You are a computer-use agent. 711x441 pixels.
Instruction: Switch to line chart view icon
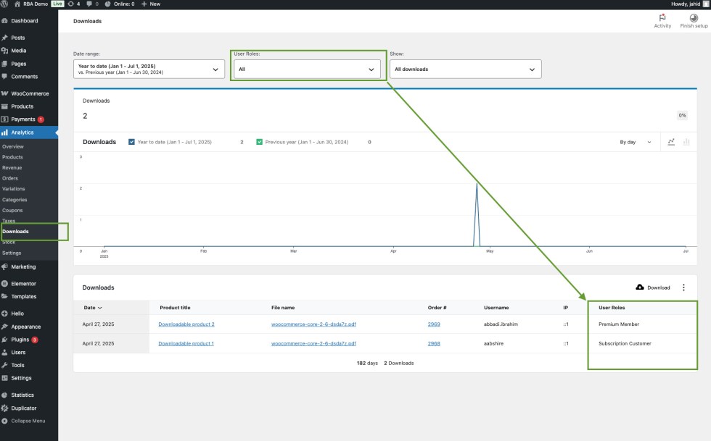[x=671, y=142]
